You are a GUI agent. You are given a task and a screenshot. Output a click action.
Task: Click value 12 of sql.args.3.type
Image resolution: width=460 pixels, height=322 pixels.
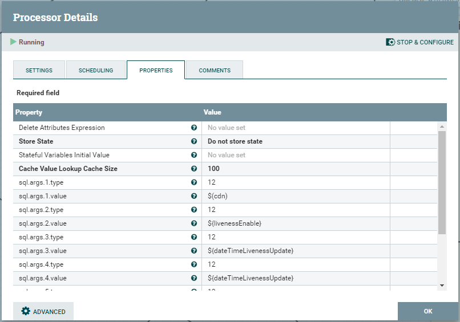(212, 237)
